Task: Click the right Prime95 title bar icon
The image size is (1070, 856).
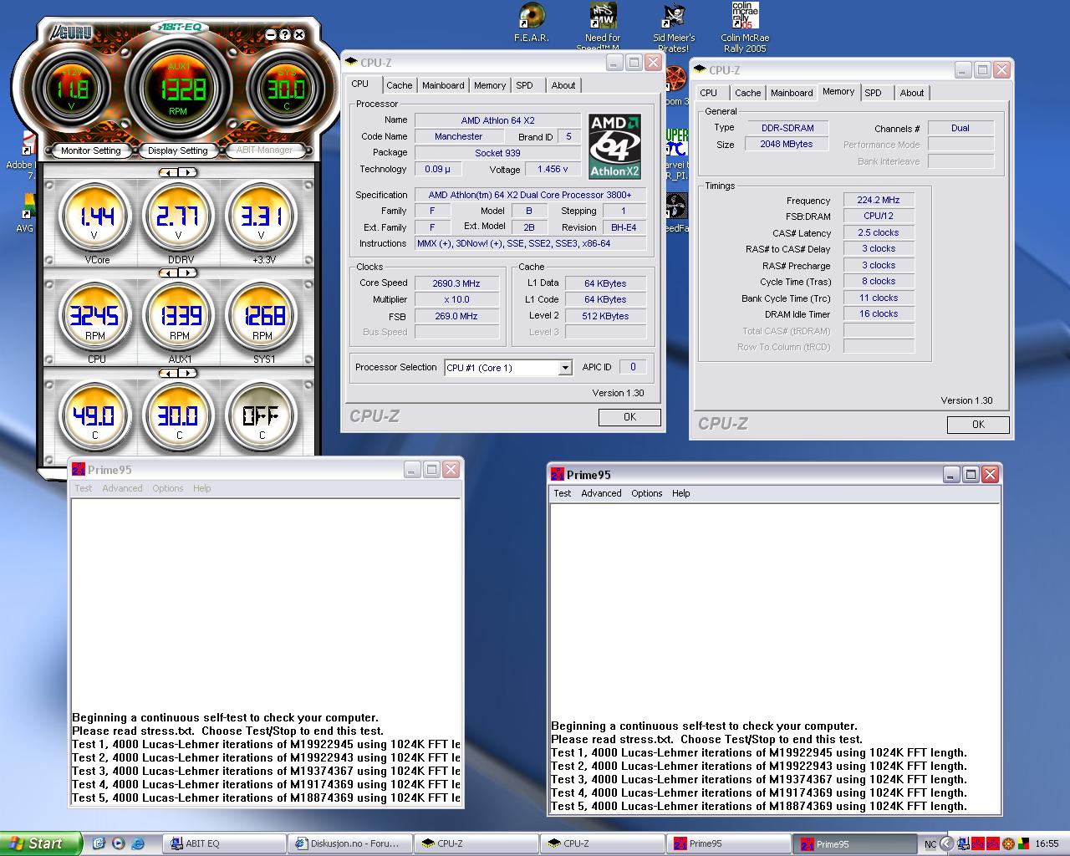Action: coord(558,475)
